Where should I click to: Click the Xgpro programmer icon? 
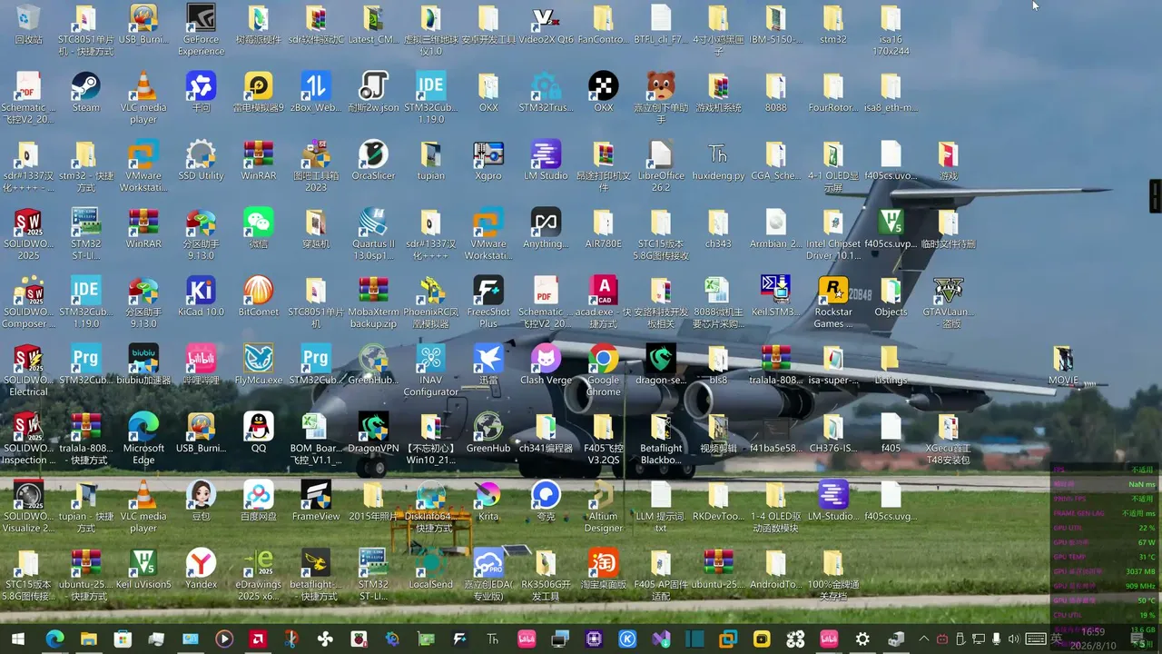pyautogui.click(x=488, y=161)
